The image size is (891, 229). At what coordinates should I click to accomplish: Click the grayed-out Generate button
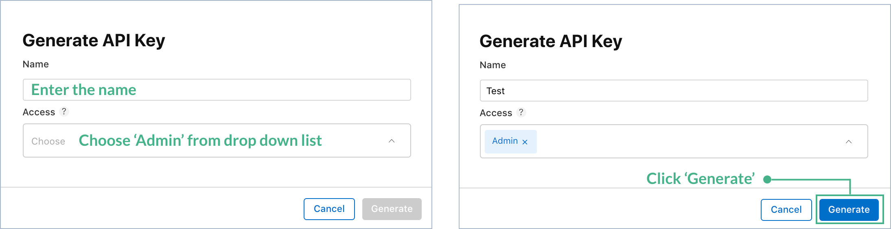coord(392,209)
